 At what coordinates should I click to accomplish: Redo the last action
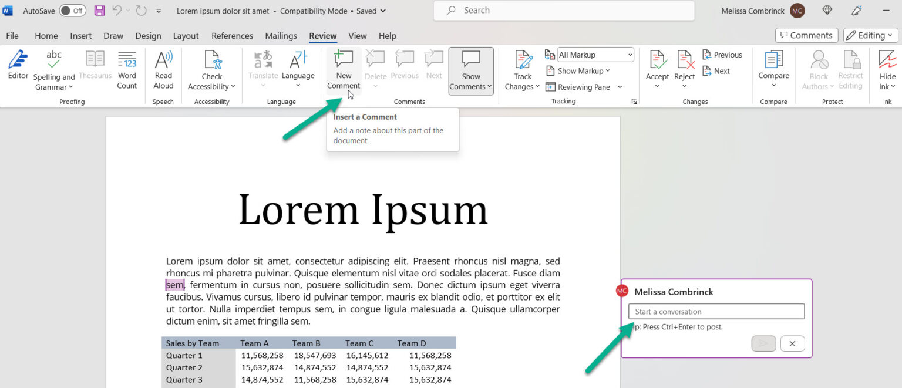coord(141,11)
